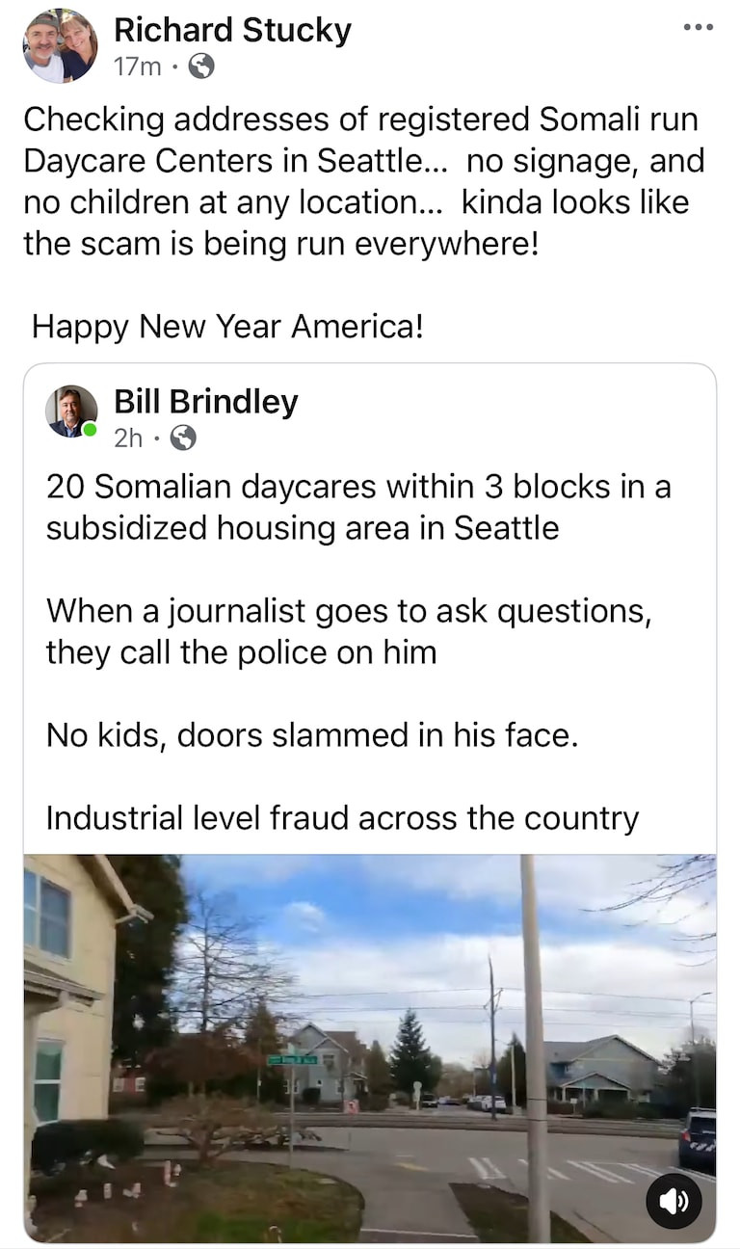
Task: Open Bill Brindley's profile via his name
Action: click(x=205, y=402)
